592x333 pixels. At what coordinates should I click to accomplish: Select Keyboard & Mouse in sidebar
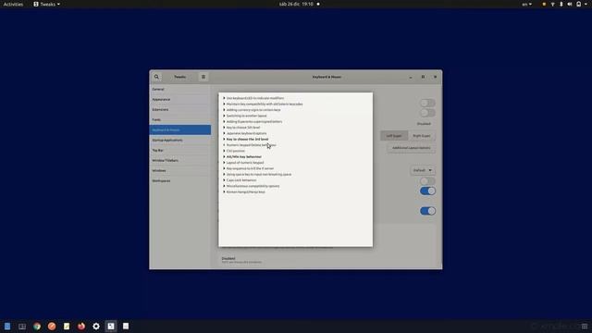coord(179,129)
